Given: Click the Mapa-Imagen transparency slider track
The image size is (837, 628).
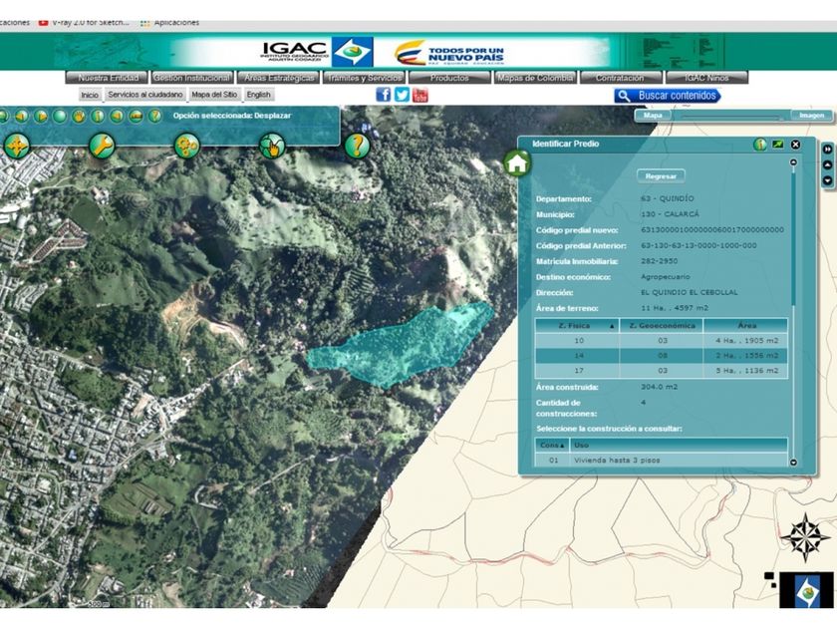Looking at the screenshot, I should click(732, 117).
